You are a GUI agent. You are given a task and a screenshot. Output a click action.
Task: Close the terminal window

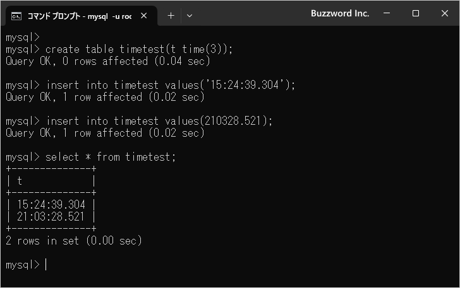click(444, 13)
